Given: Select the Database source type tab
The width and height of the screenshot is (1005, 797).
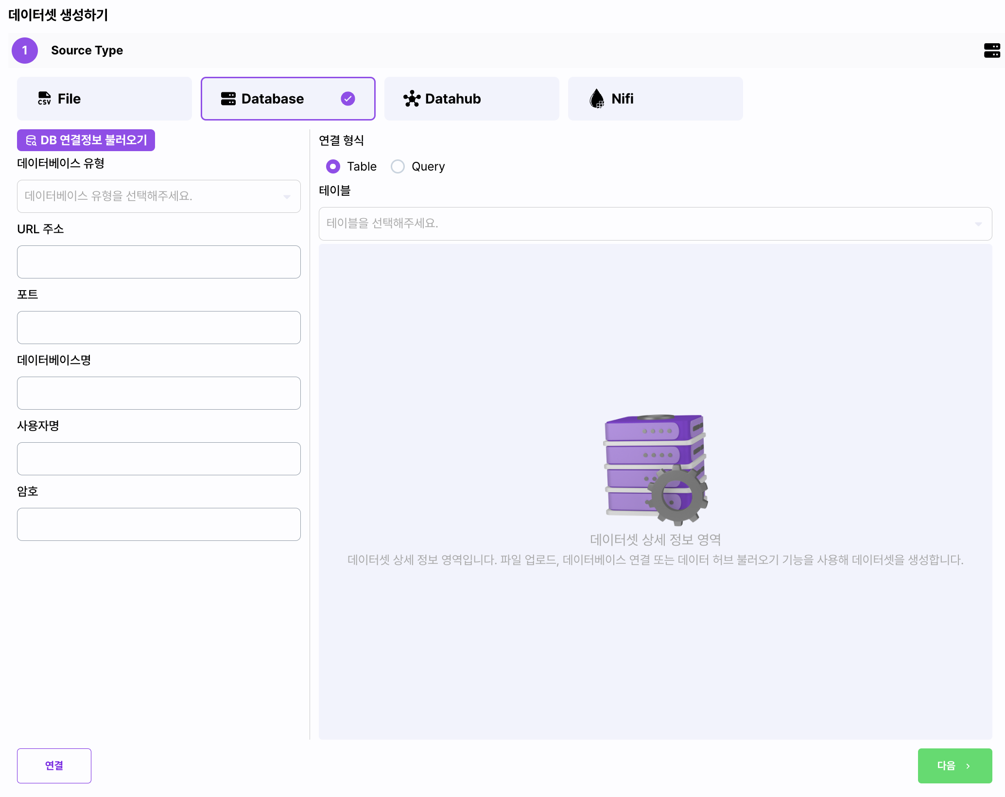Looking at the screenshot, I should 288,99.
